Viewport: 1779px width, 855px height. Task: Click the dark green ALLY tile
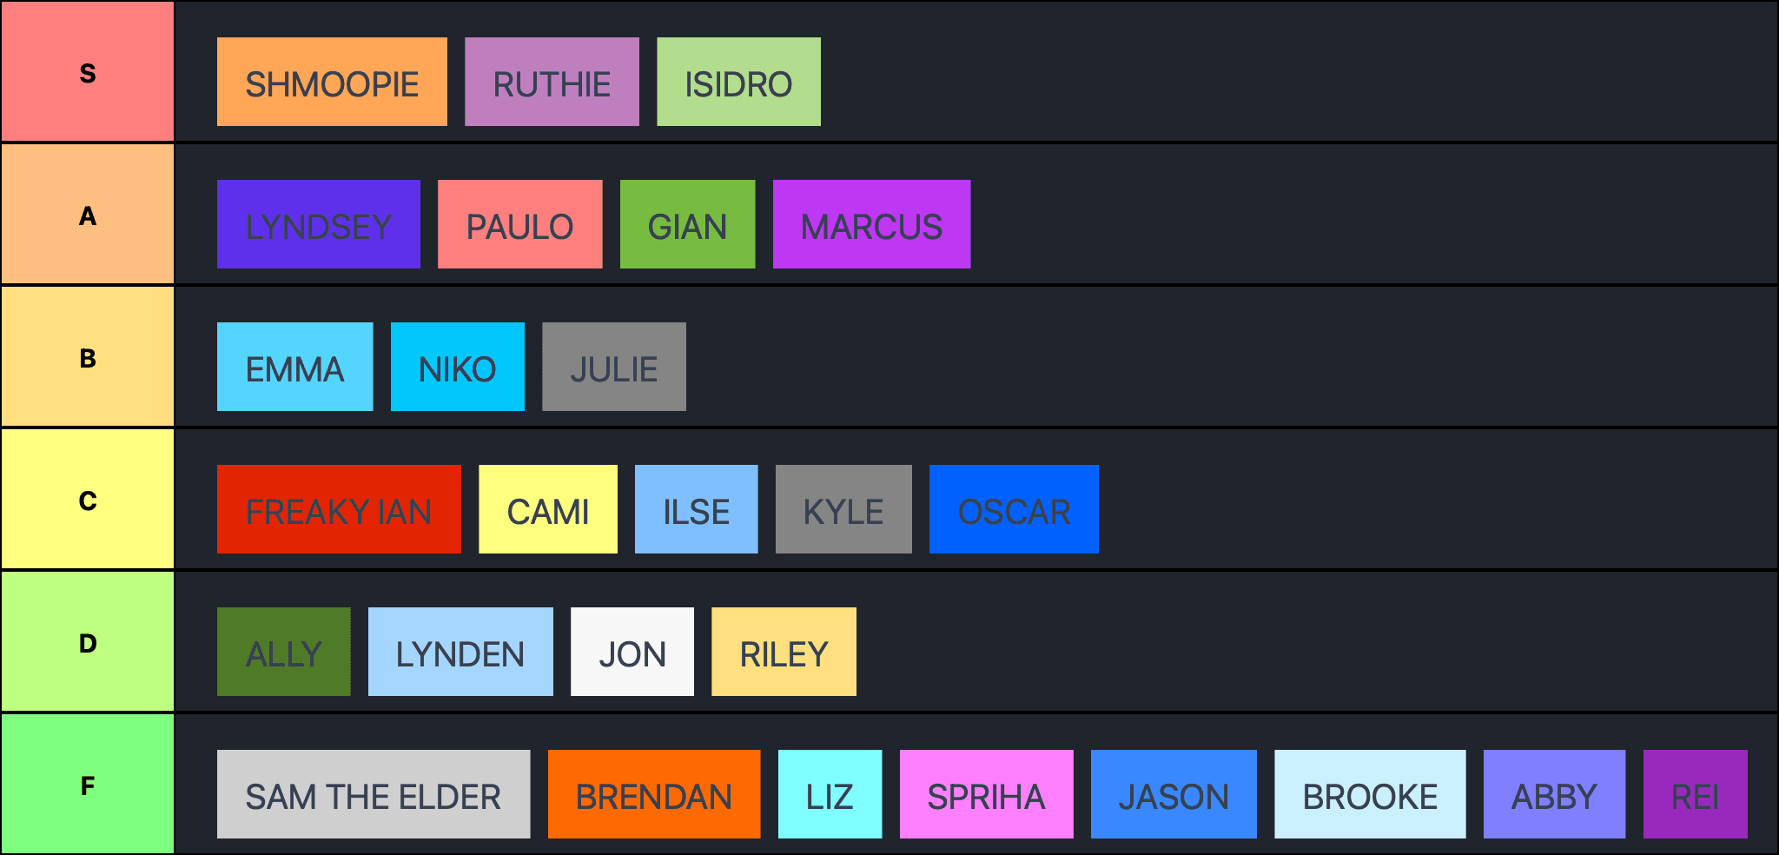click(283, 652)
